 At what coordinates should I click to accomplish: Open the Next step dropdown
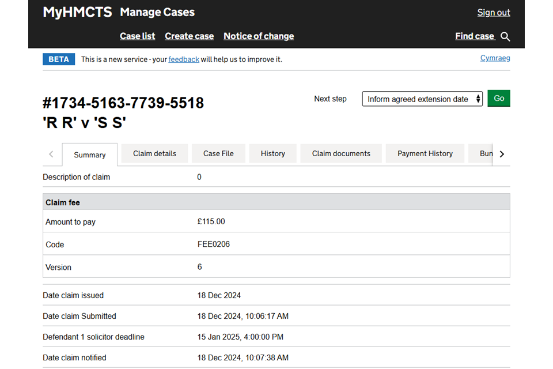422,99
